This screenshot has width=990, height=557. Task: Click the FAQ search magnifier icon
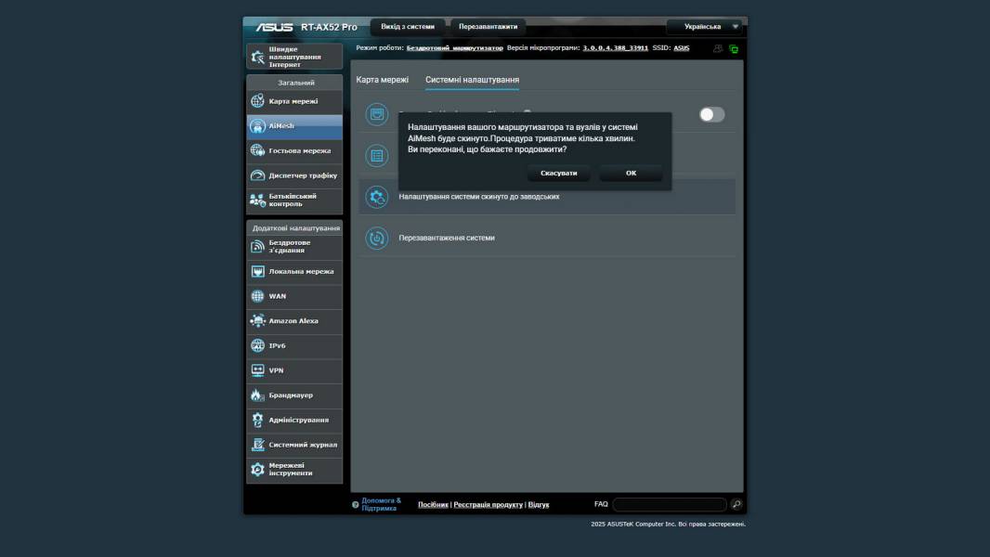click(x=736, y=504)
